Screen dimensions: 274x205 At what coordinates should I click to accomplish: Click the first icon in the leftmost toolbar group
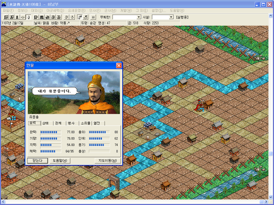[6, 17]
